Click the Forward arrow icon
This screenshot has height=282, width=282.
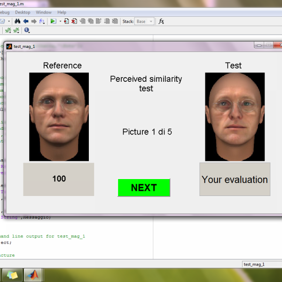click(33, 21)
